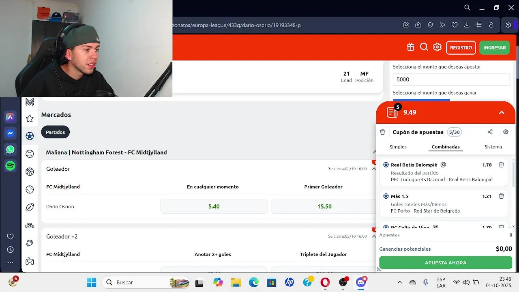
Task: Open bet coupon settings gear
Action: pos(506,132)
